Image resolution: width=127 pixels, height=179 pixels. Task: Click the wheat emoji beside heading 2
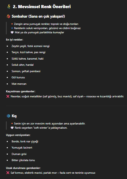point(9,7)
